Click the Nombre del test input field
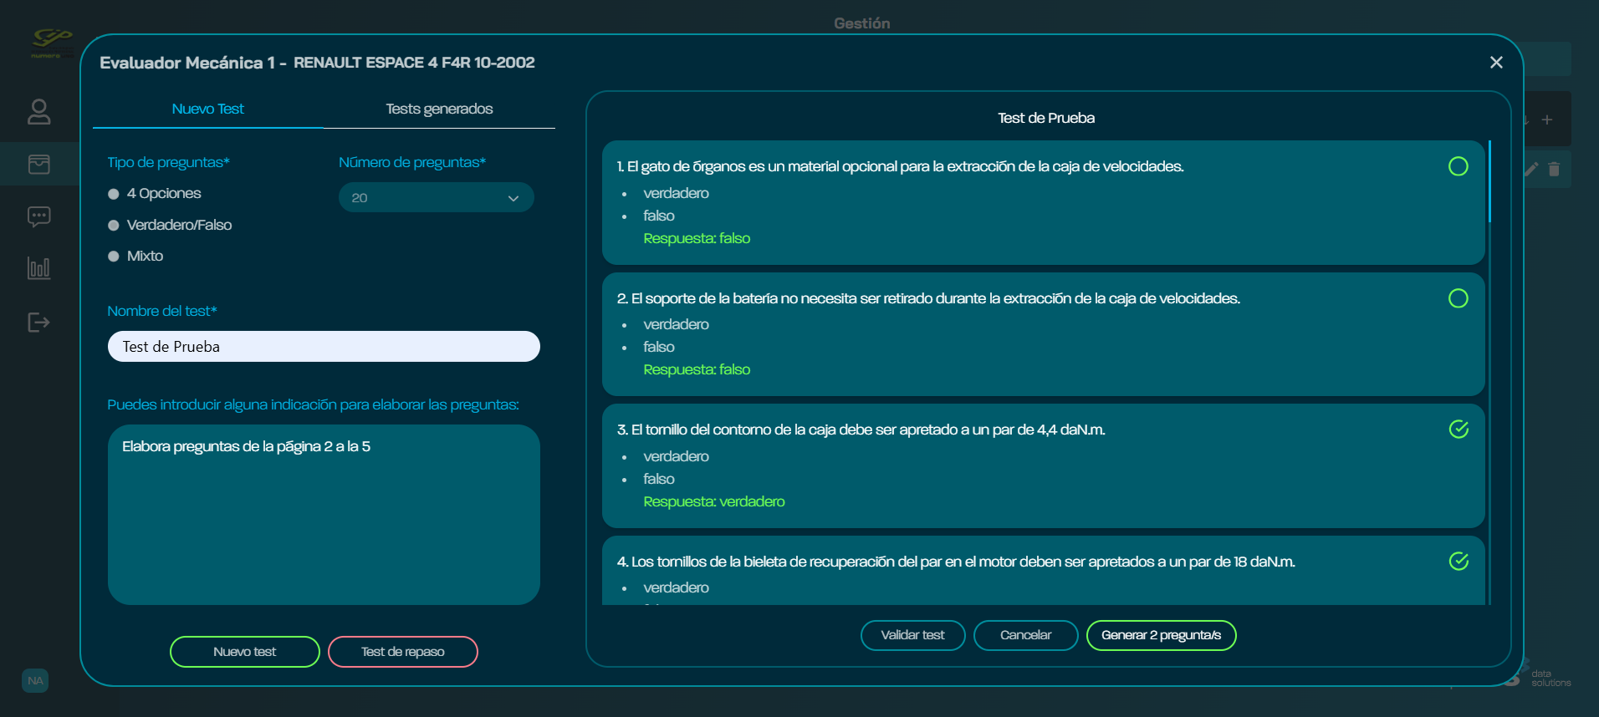This screenshot has width=1599, height=717. point(324,347)
